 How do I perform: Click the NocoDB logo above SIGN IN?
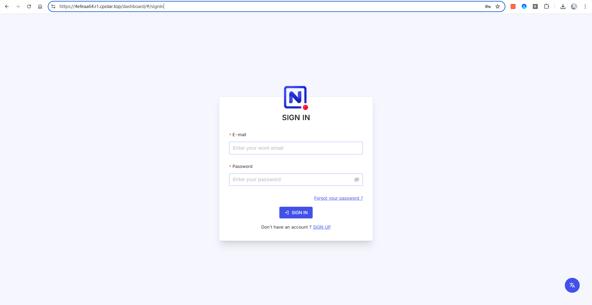tap(296, 98)
